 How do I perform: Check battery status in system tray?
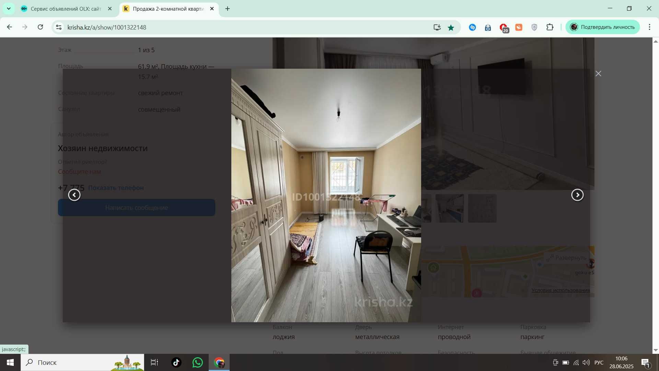coord(566,362)
